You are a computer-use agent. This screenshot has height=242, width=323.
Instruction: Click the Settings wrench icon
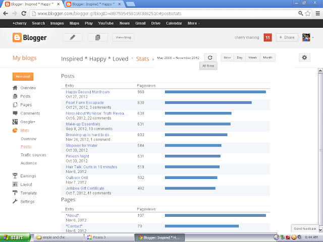(15, 202)
